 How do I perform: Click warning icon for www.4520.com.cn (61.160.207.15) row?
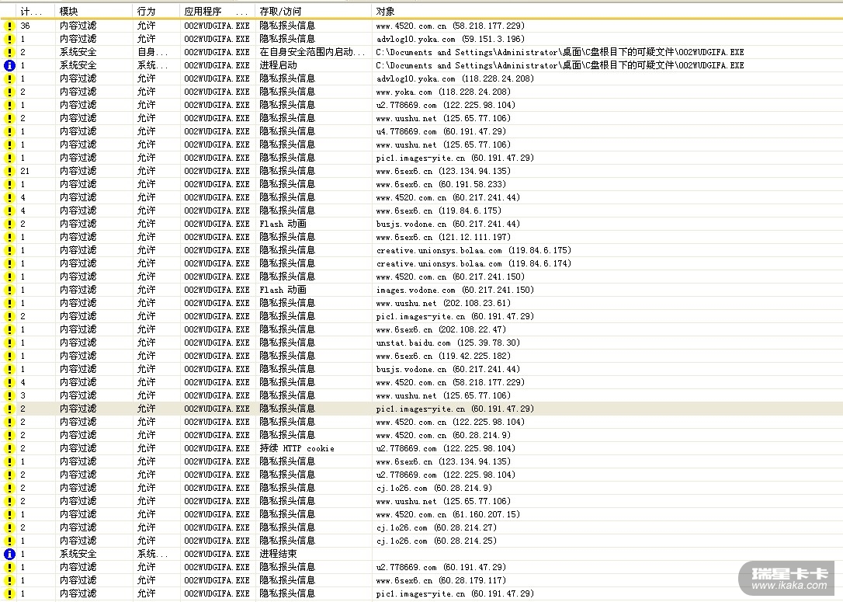[9, 514]
